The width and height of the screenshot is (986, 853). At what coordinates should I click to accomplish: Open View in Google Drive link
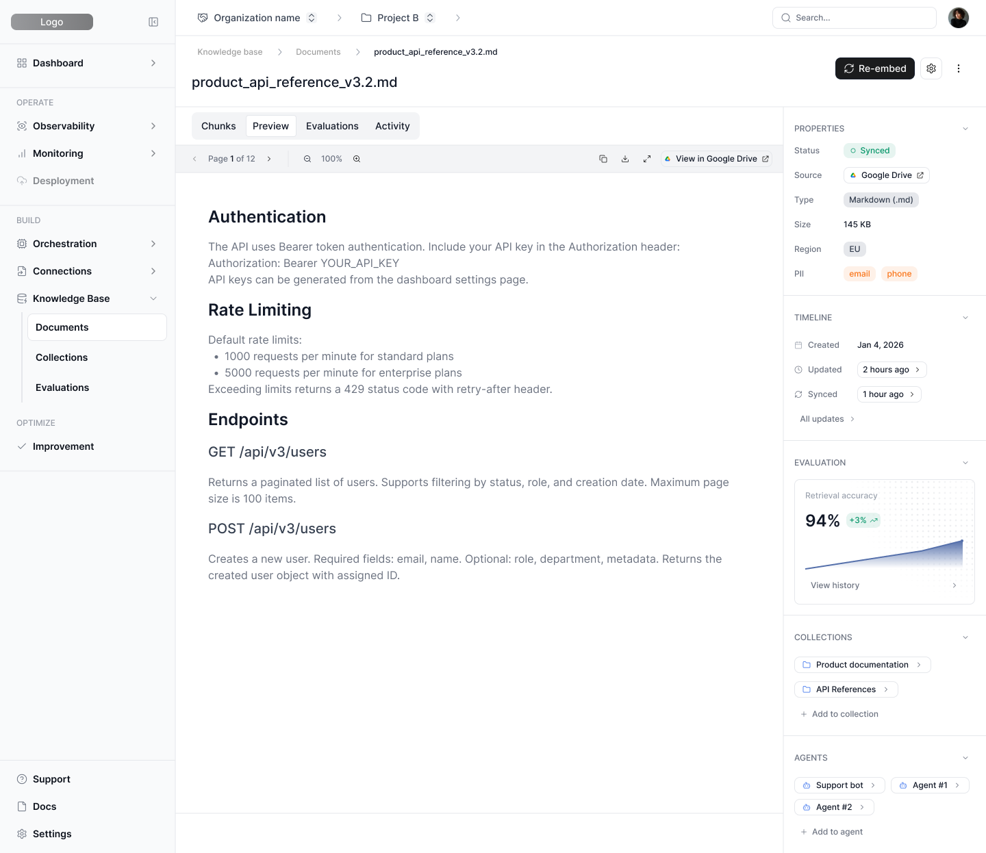click(716, 159)
